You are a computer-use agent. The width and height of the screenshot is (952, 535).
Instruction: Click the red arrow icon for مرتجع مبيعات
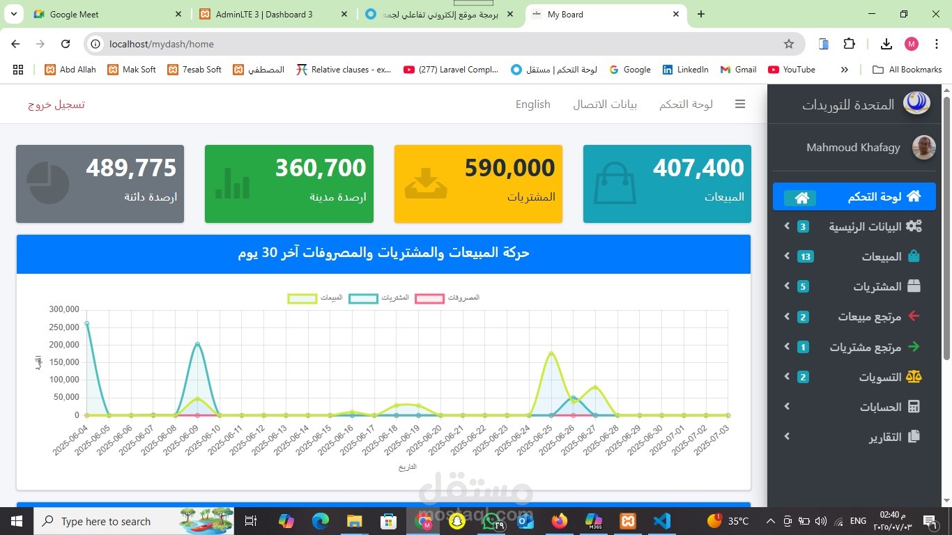coord(914,316)
